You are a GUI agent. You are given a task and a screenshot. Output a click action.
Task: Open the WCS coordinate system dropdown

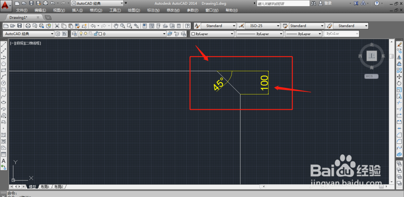pyautogui.click(x=371, y=76)
